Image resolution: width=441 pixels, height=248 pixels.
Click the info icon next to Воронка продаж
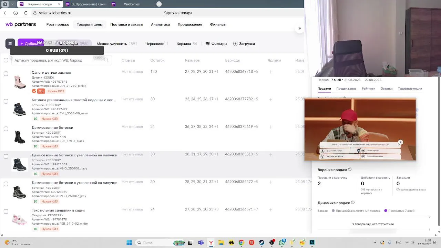(x=350, y=169)
